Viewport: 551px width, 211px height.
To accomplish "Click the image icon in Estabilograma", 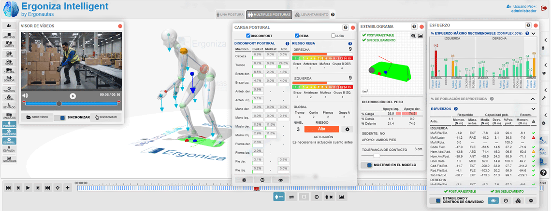I will click(420, 36).
